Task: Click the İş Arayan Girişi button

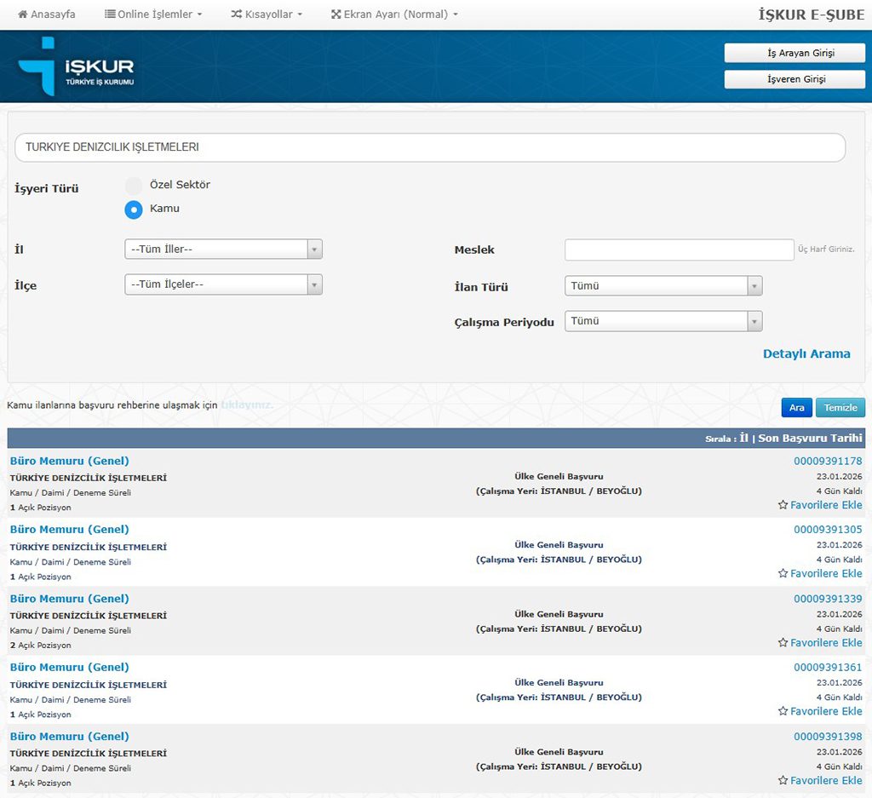Action: point(795,53)
